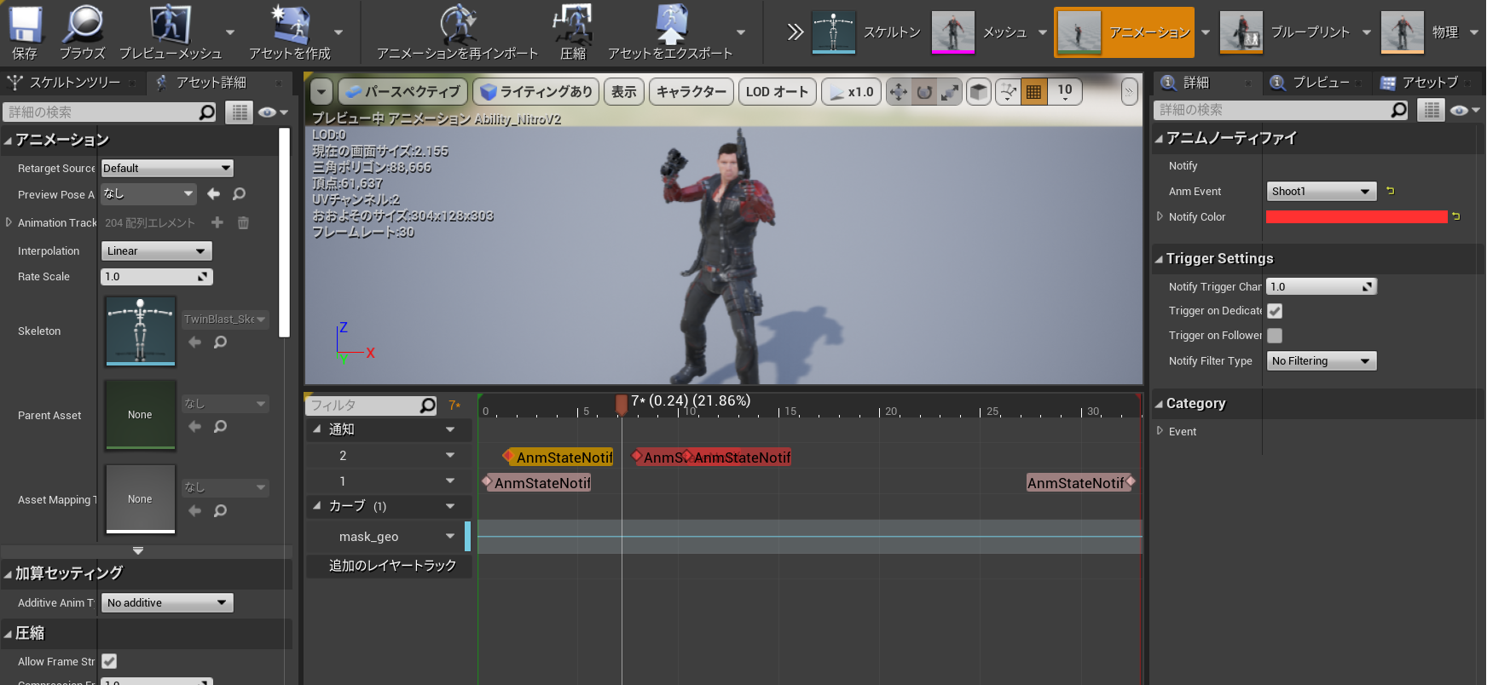Click Create Asset (アセットを作成) icon
The height and width of the screenshot is (685, 1487).
289,32
